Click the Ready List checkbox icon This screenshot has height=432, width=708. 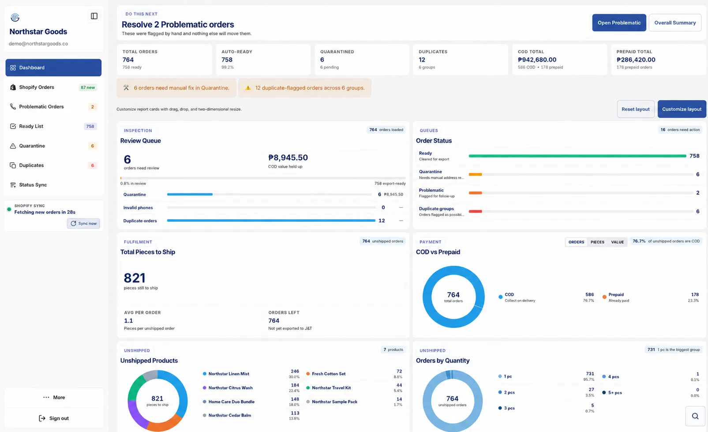pyautogui.click(x=13, y=126)
